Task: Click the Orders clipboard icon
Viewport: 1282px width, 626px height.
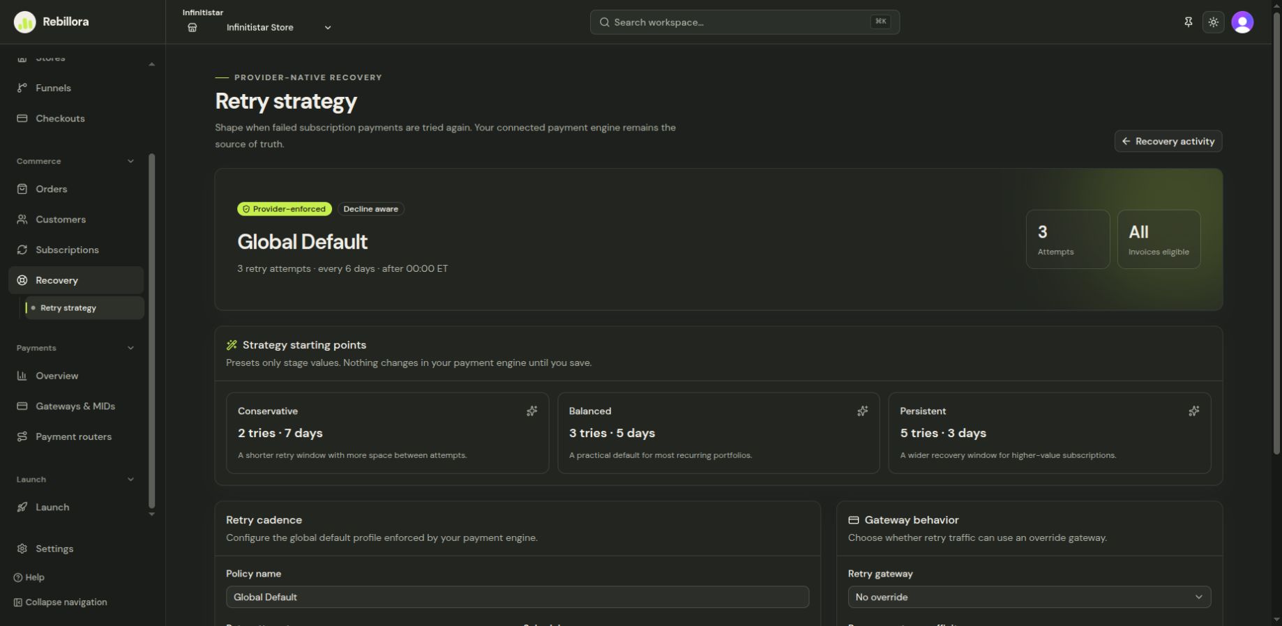Action: coord(22,189)
